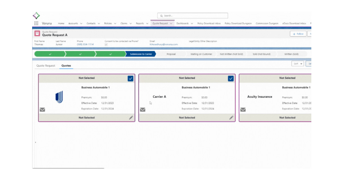Image resolution: width=344 pixels, height=180 pixels.
Task: Toggle the checkbox on the Carrier A quote card
Action: click(x=230, y=78)
